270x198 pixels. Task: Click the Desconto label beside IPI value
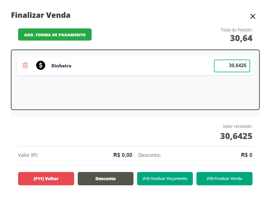pos(149,155)
